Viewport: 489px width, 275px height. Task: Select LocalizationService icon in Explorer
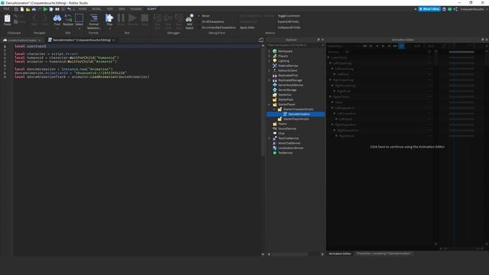[275, 147]
